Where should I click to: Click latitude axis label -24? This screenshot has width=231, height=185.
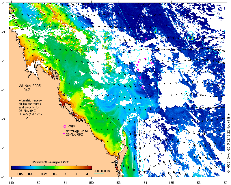point(3,119)
